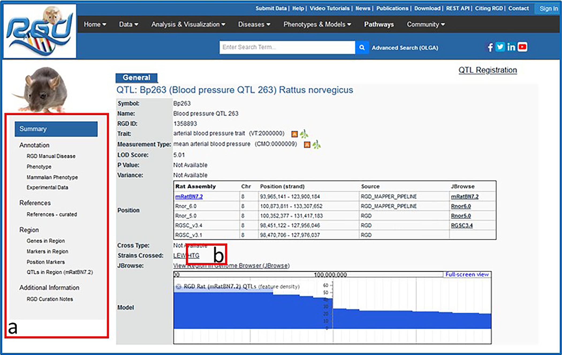The height and width of the screenshot is (355, 562).
Task: Click the Submit Data link
Action: pyautogui.click(x=271, y=8)
